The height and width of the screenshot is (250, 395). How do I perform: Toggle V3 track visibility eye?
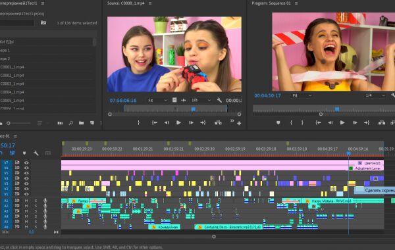click(26, 184)
